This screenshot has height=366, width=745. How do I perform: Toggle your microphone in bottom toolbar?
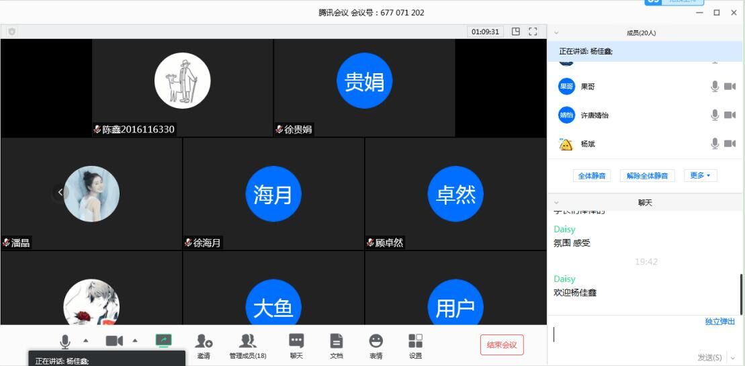(65, 341)
